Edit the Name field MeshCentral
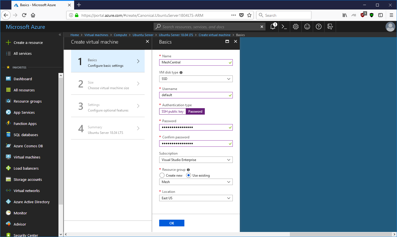Screen dimensions: 397x237 coord(196,63)
